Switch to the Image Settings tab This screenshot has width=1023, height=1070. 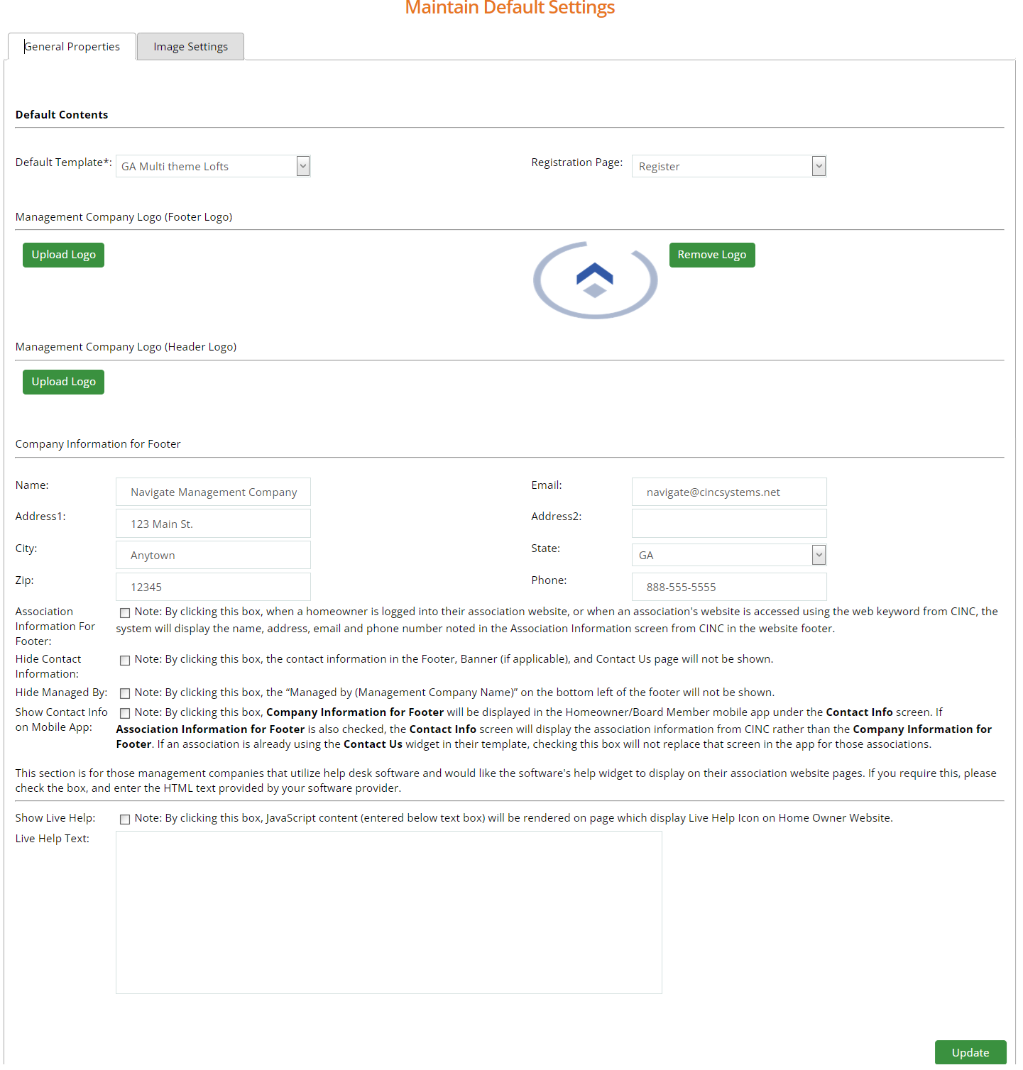(190, 47)
